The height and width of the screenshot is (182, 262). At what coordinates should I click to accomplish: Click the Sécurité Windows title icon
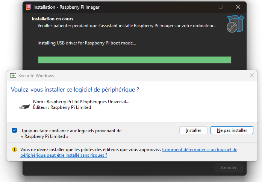pyautogui.click(x=13, y=75)
